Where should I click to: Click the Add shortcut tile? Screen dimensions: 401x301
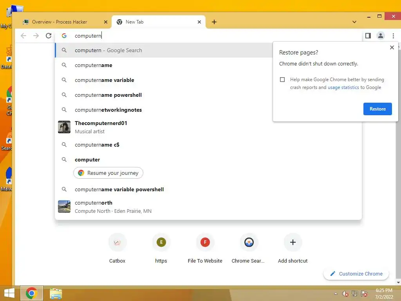tap(293, 248)
